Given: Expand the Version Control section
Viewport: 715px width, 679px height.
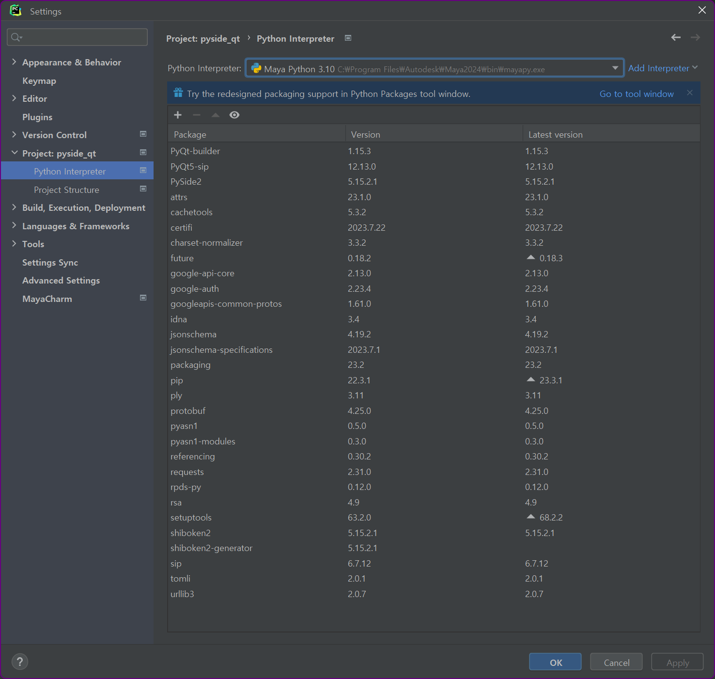Looking at the screenshot, I should point(14,134).
